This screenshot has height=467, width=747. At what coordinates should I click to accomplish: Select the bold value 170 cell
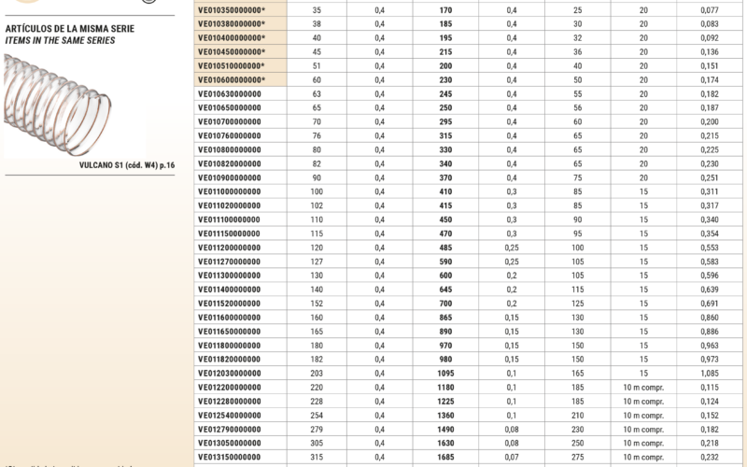click(444, 9)
